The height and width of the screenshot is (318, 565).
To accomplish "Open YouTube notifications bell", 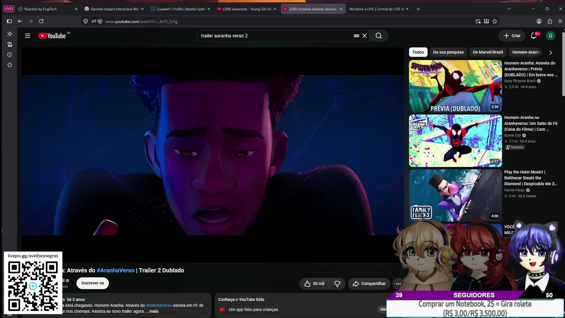I will (534, 36).
